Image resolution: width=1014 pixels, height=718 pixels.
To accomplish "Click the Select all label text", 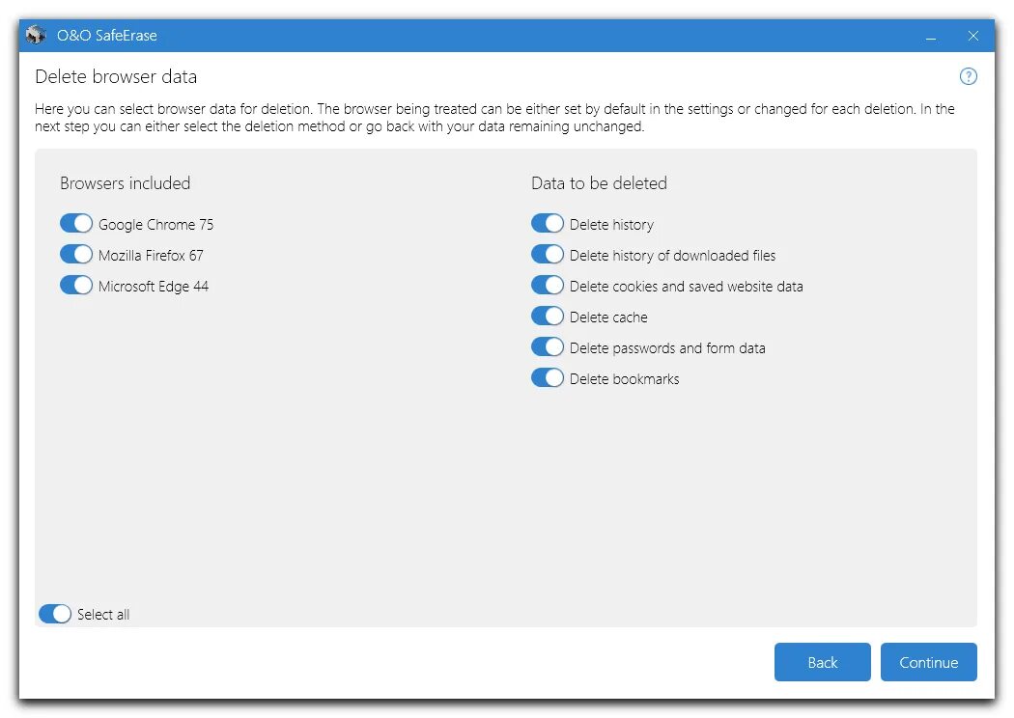I will coord(103,615).
